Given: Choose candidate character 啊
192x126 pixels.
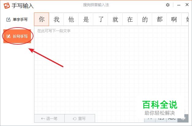Looking at the screenshot, I should tap(174, 19).
